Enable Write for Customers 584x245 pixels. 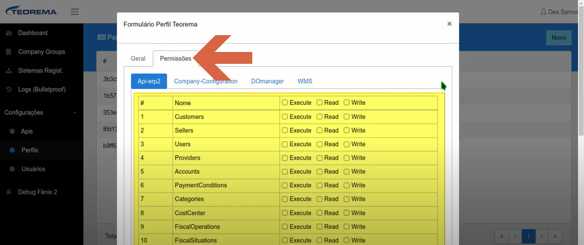tap(347, 117)
